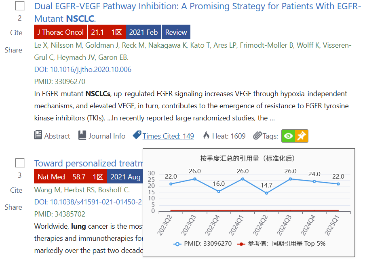The image size is (365, 261).
Task: Click the Tags paperclip icon
Action: click(x=257, y=136)
